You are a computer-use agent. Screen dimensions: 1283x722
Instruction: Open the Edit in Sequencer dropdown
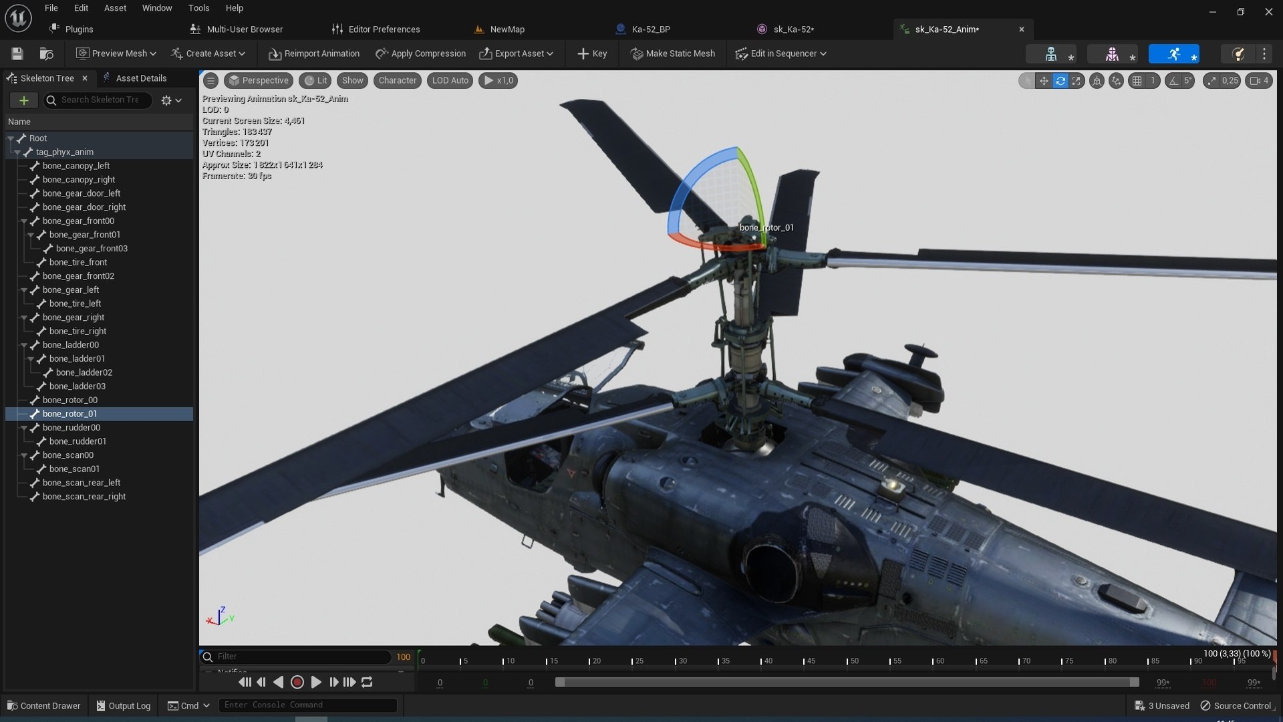click(x=780, y=53)
